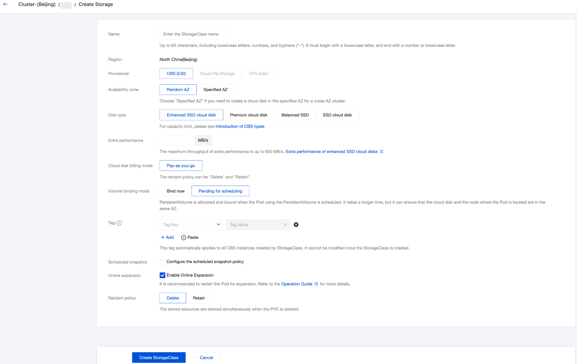Click the Tag info icon
Viewport: 577px width, 364px height.
click(119, 223)
